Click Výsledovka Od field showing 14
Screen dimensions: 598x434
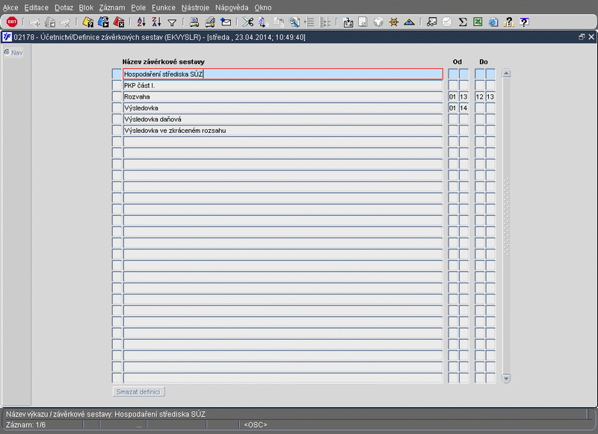463,108
